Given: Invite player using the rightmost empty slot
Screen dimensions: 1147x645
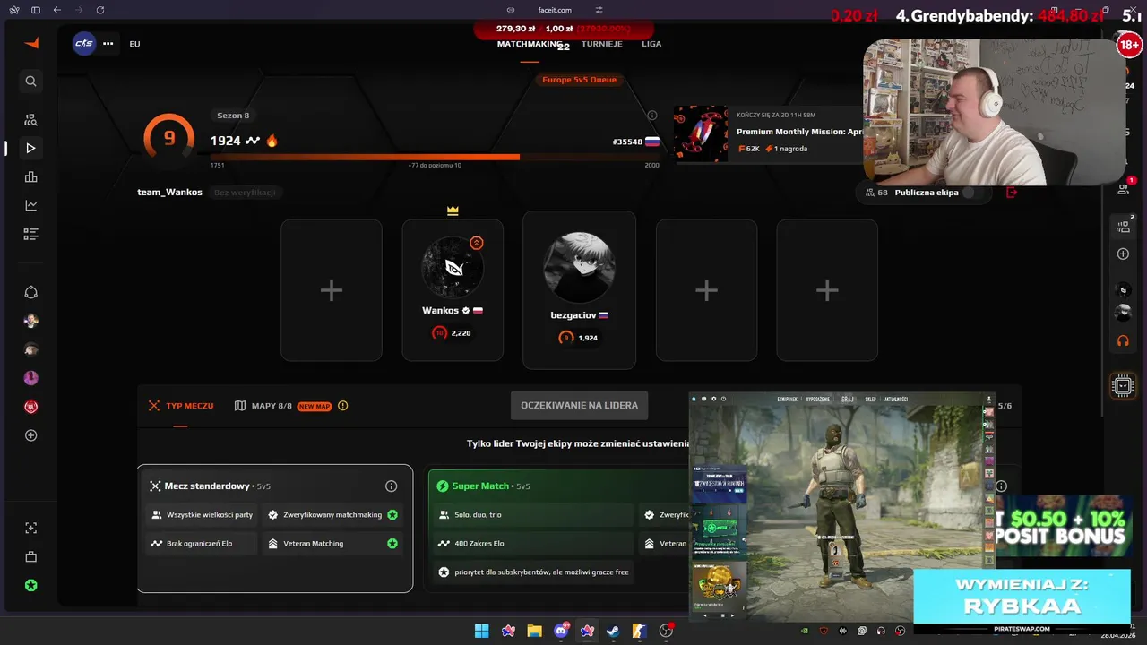Looking at the screenshot, I should (x=827, y=290).
